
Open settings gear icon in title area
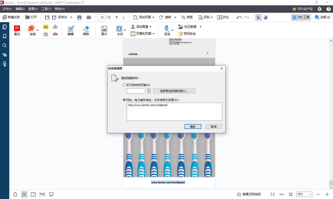pos(319,9)
